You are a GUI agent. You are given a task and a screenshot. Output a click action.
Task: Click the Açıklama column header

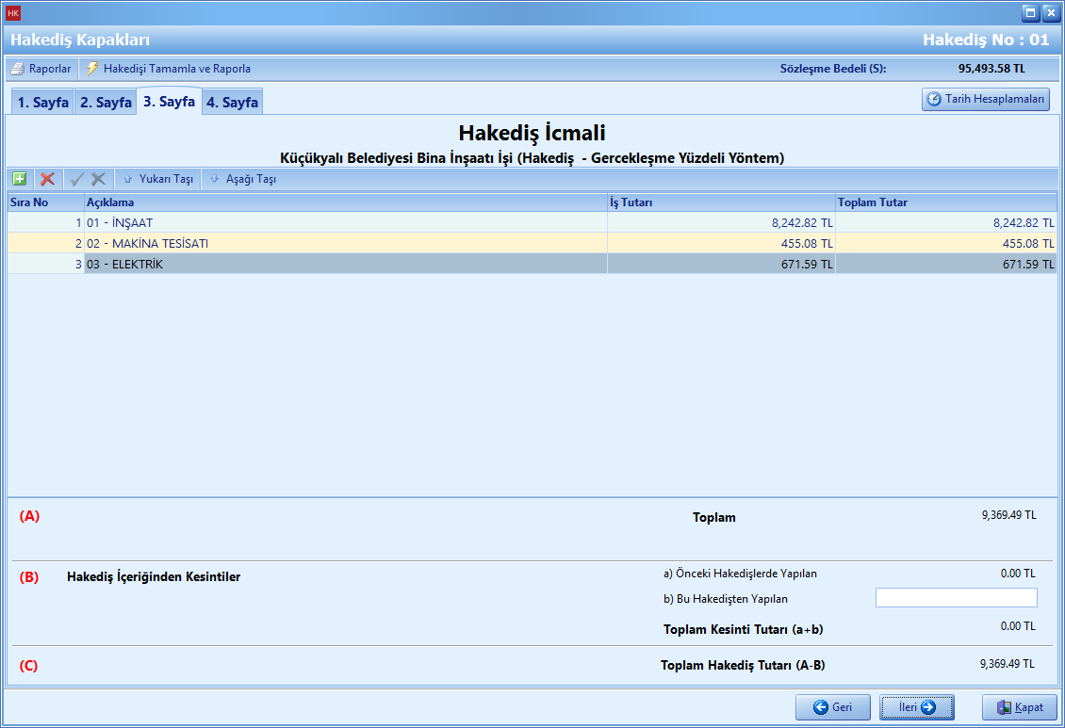click(x=345, y=202)
